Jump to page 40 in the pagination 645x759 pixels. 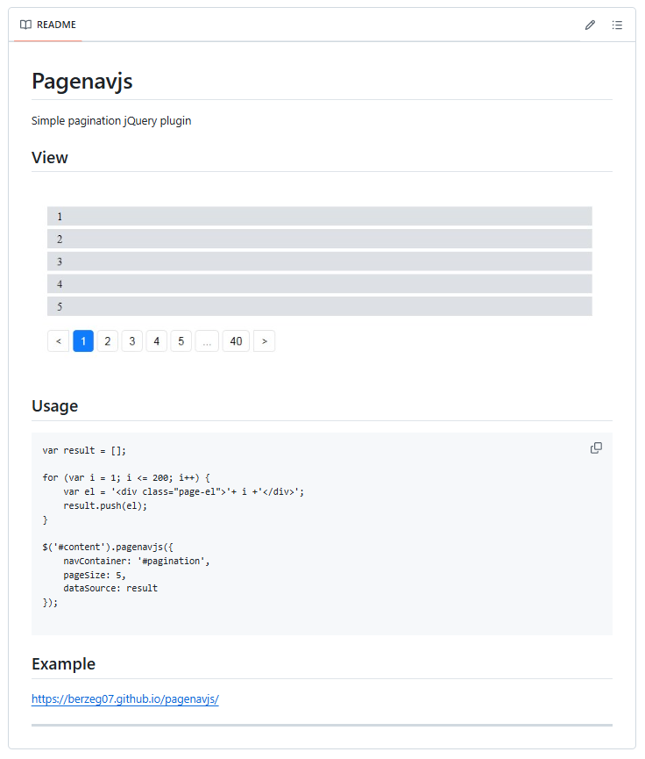click(x=235, y=340)
